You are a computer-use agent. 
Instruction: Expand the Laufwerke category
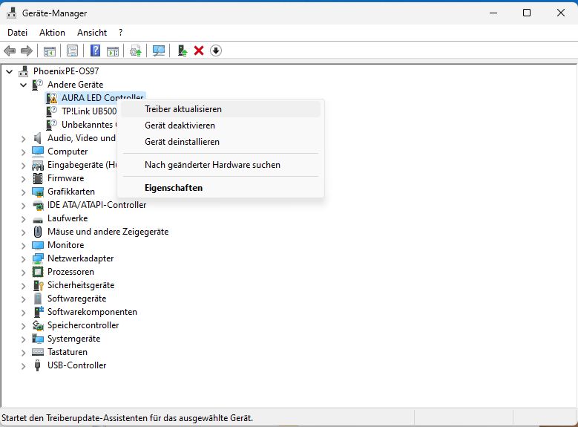23,219
